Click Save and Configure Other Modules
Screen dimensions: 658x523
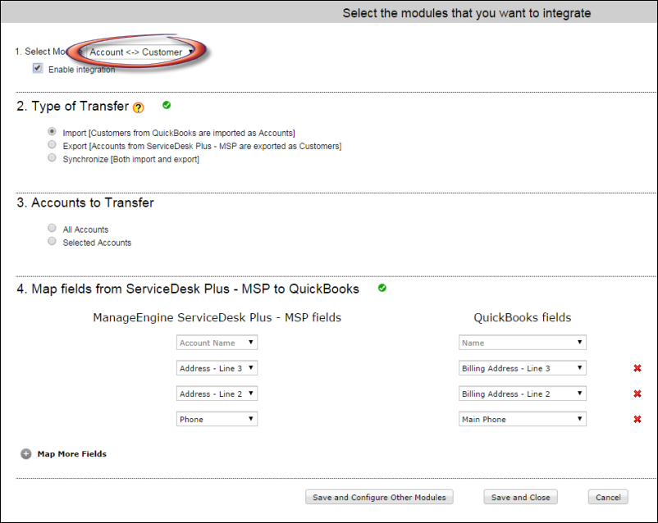[x=379, y=497]
